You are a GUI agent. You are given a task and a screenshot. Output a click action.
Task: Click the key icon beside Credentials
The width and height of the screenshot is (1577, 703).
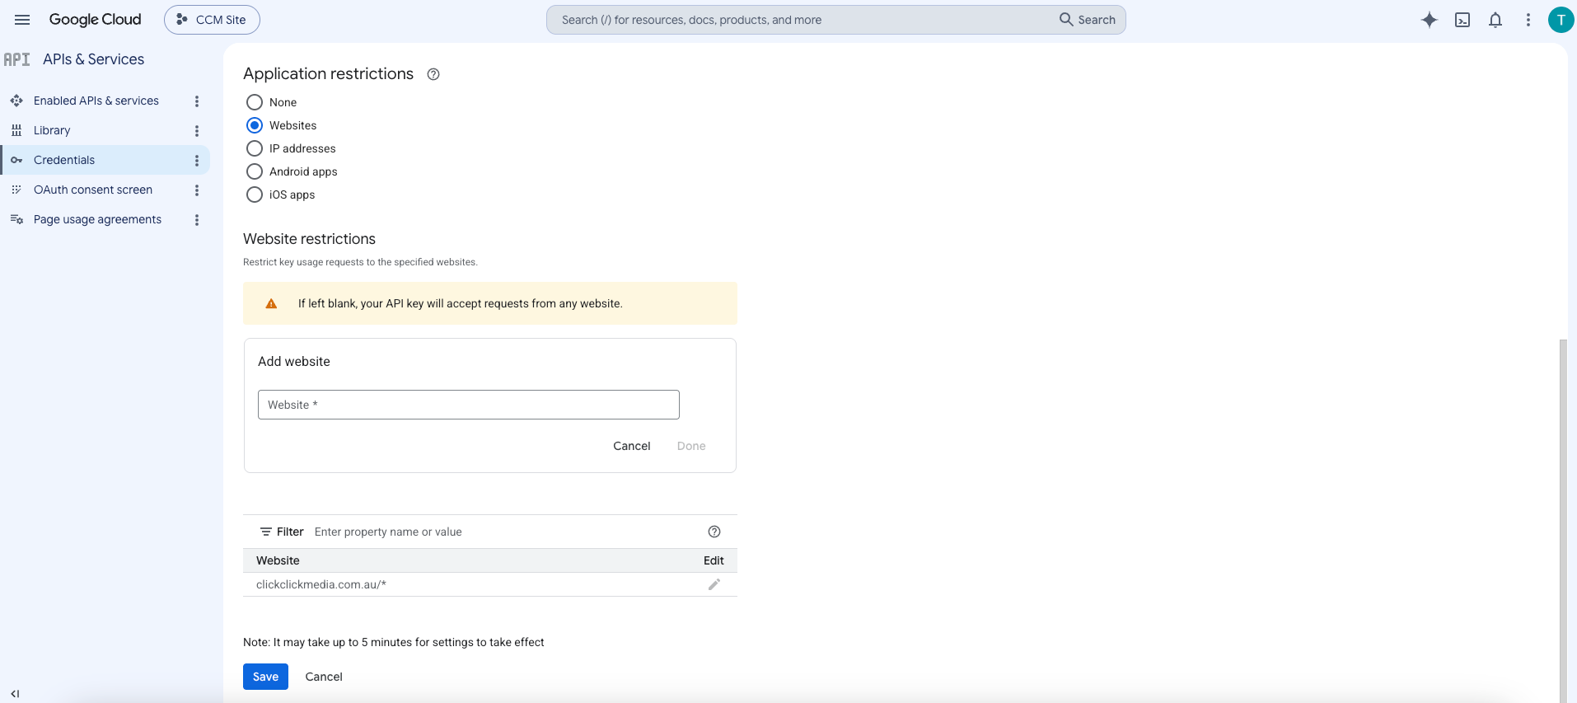(16, 160)
